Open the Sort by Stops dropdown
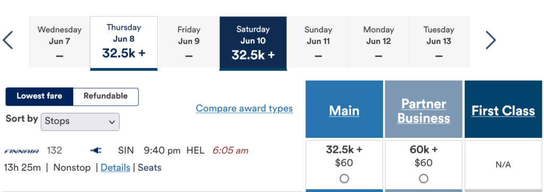This screenshot has height=192, width=544. coord(80,121)
